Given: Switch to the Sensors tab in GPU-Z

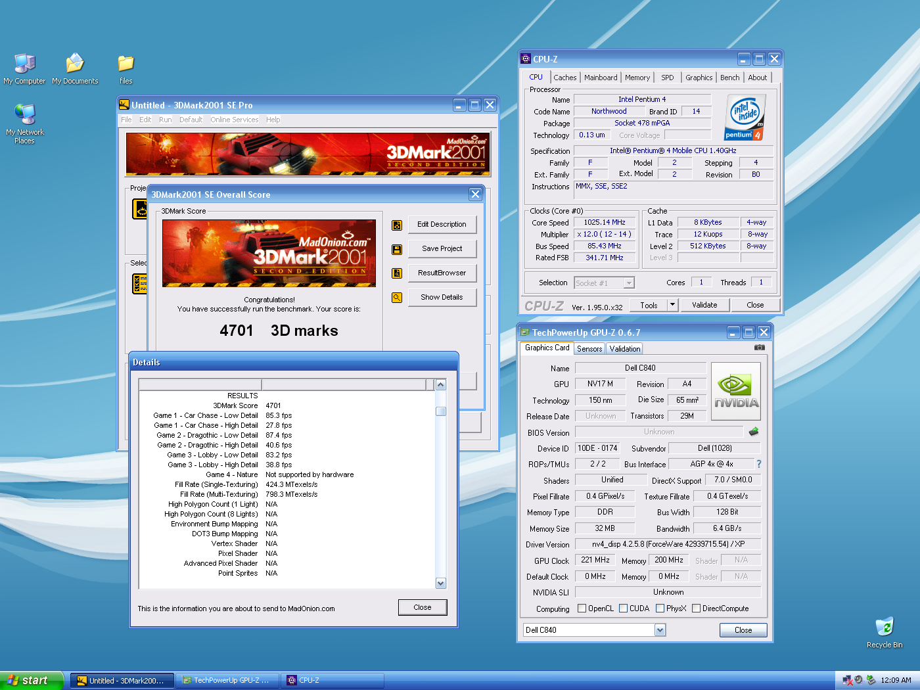Looking at the screenshot, I should click(x=589, y=349).
